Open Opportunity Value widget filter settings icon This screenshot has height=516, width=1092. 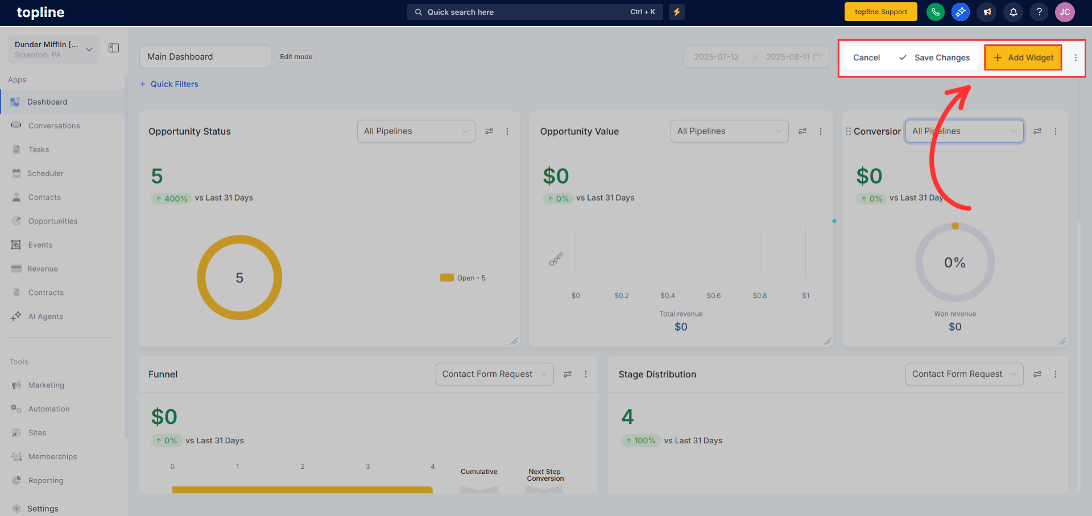point(803,131)
